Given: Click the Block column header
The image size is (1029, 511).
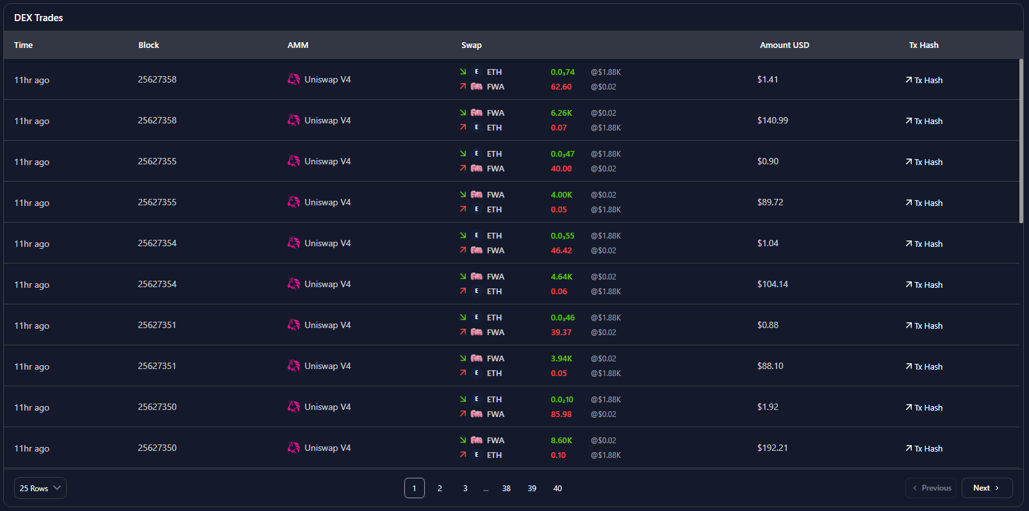Looking at the screenshot, I should point(149,45).
